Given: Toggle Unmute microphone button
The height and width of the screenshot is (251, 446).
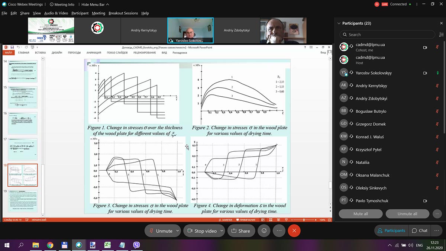Looking at the screenshot, I should pyautogui.click(x=161, y=231).
